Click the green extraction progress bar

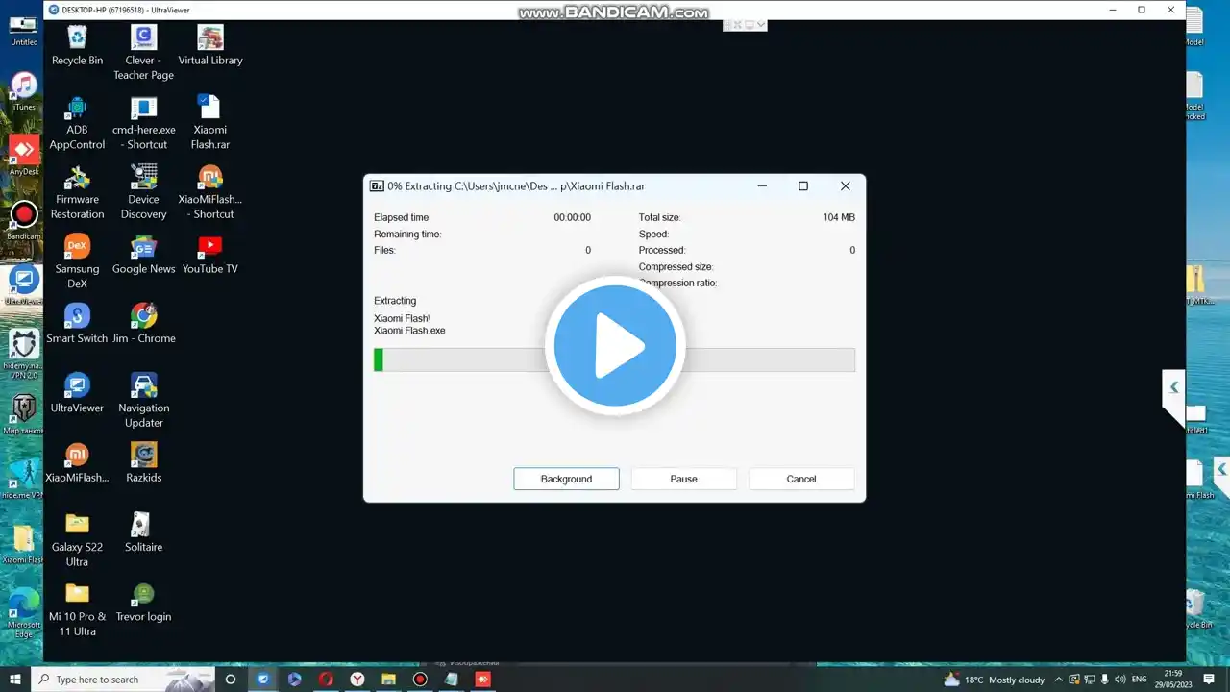(614, 359)
